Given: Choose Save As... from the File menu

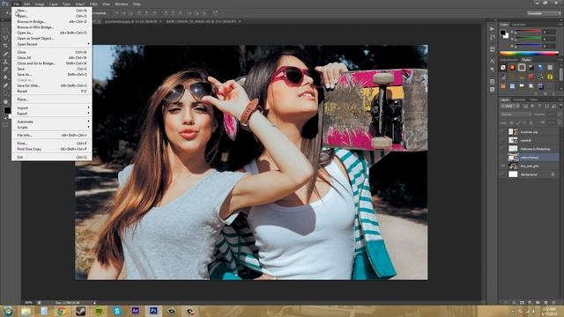Looking at the screenshot, I should tap(52, 74).
